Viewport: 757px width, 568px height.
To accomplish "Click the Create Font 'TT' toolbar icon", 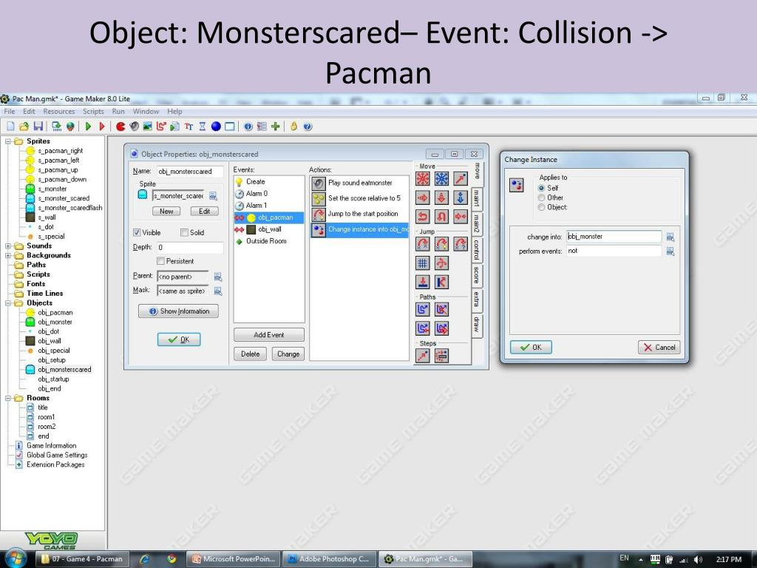I will click(x=189, y=126).
